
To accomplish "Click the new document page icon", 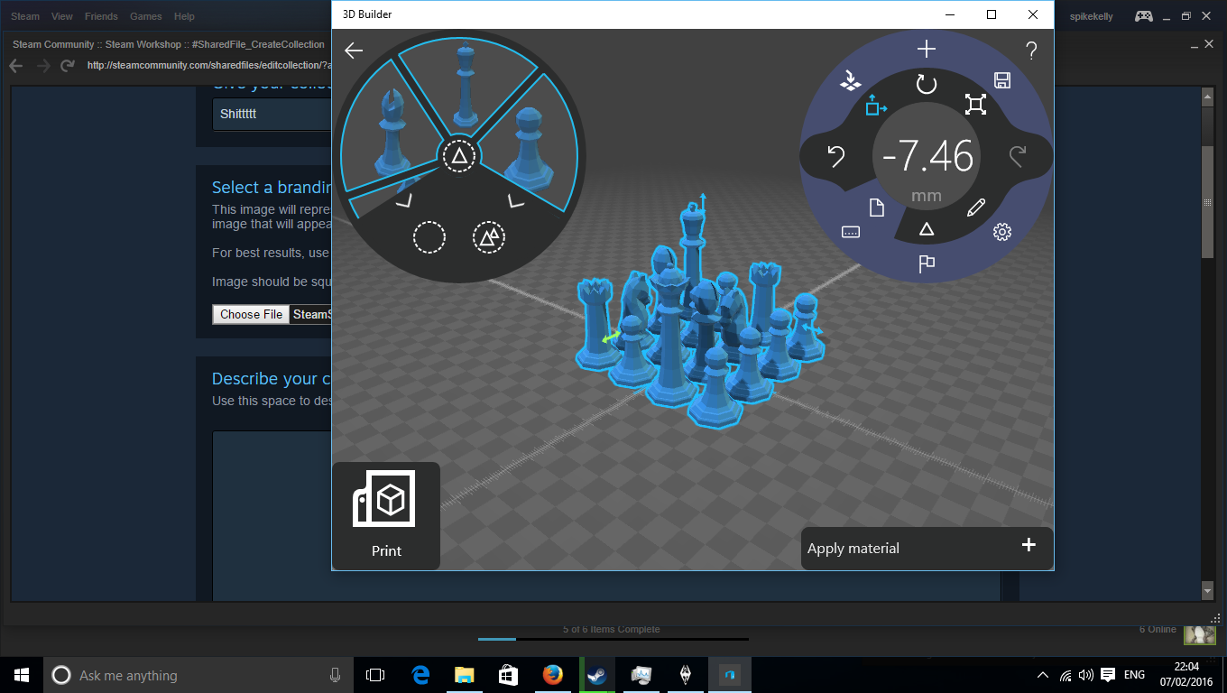I will point(876,208).
